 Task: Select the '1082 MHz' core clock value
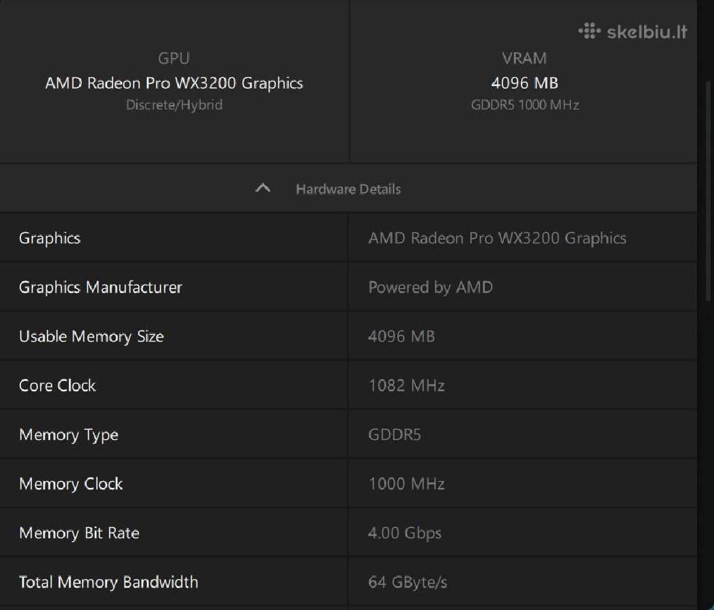tap(406, 386)
